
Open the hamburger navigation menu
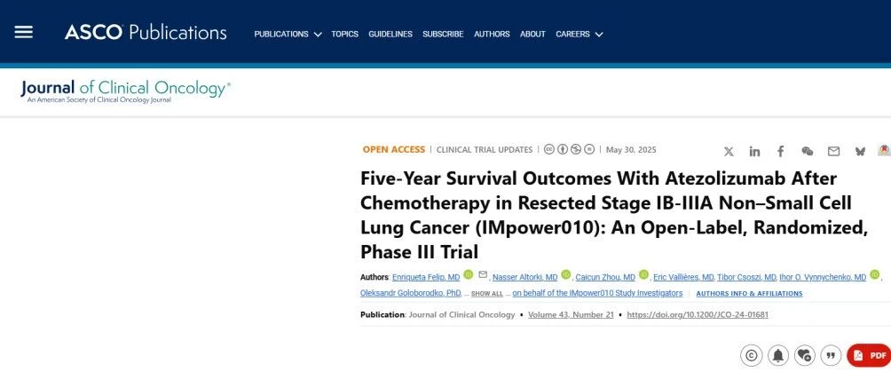point(23,33)
